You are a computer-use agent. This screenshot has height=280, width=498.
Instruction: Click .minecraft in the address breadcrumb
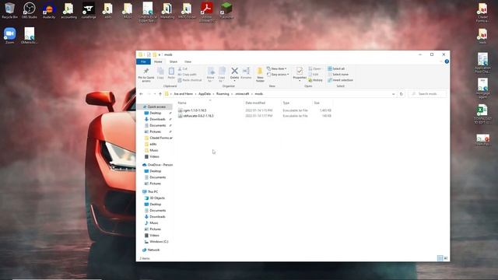pyautogui.click(x=242, y=94)
